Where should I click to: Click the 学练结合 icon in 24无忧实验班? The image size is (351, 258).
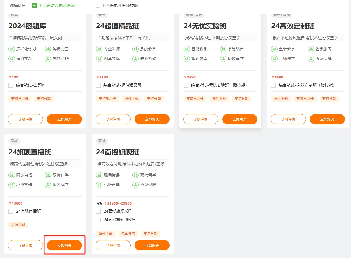point(223,49)
